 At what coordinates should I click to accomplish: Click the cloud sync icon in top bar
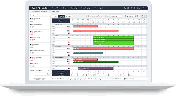131,8
